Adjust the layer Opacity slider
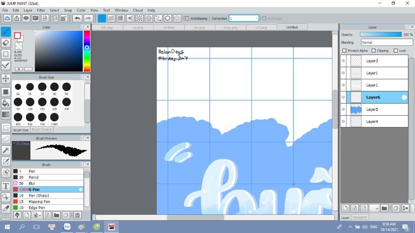This screenshot has height=233, width=415. (381, 35)
